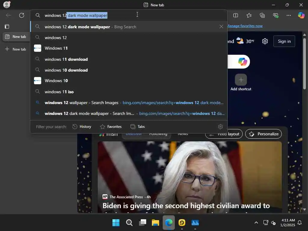The image size is (308, 231).
Task: Click the muted volume tray icon
Action: point(273,223)
